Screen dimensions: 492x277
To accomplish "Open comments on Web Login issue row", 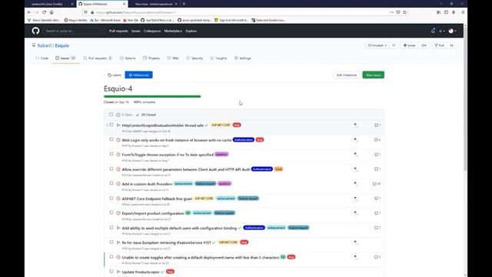I will tap(377, 140).
